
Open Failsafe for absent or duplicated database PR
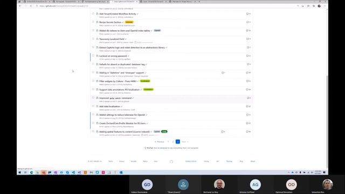(122, 64)
